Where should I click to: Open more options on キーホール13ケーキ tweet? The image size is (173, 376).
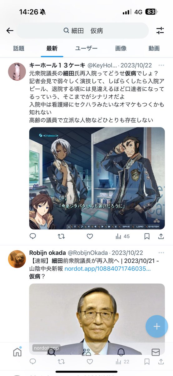pyautogui.click(x=161, y=65)
